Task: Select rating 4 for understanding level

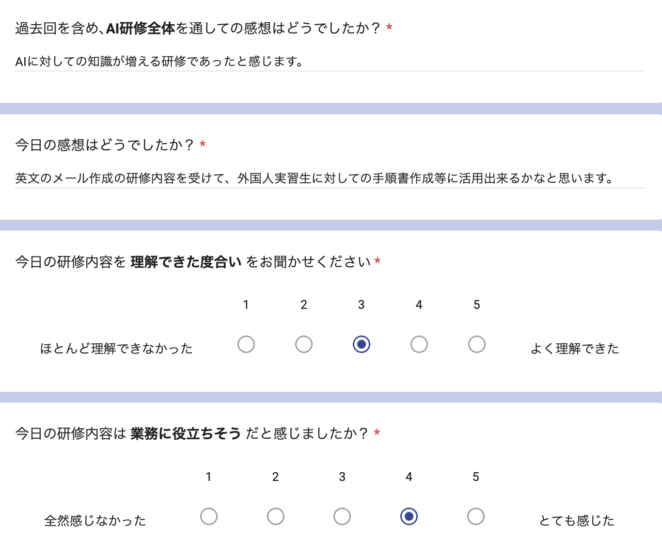Action: point(419,344)
